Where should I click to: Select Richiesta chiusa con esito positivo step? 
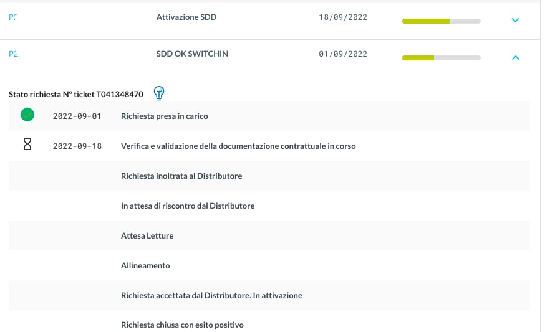pyautogui.click(x=182, y=325)
